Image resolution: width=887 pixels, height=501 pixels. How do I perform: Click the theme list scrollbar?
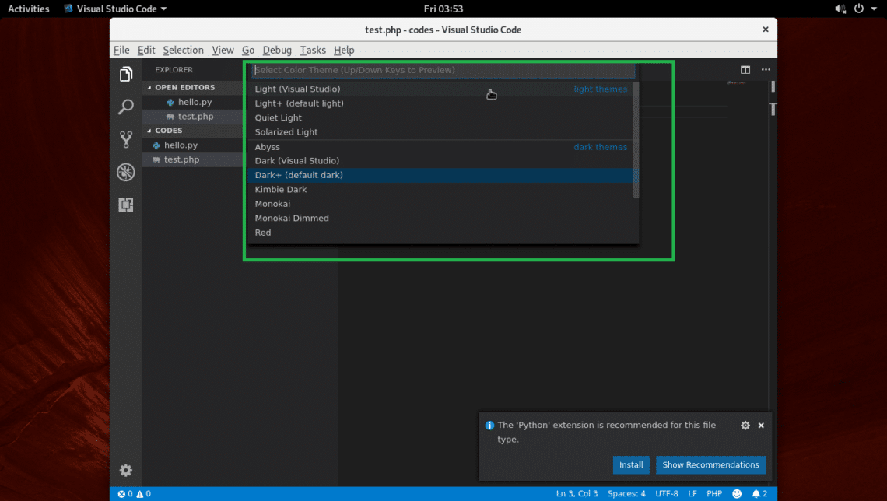636,140
